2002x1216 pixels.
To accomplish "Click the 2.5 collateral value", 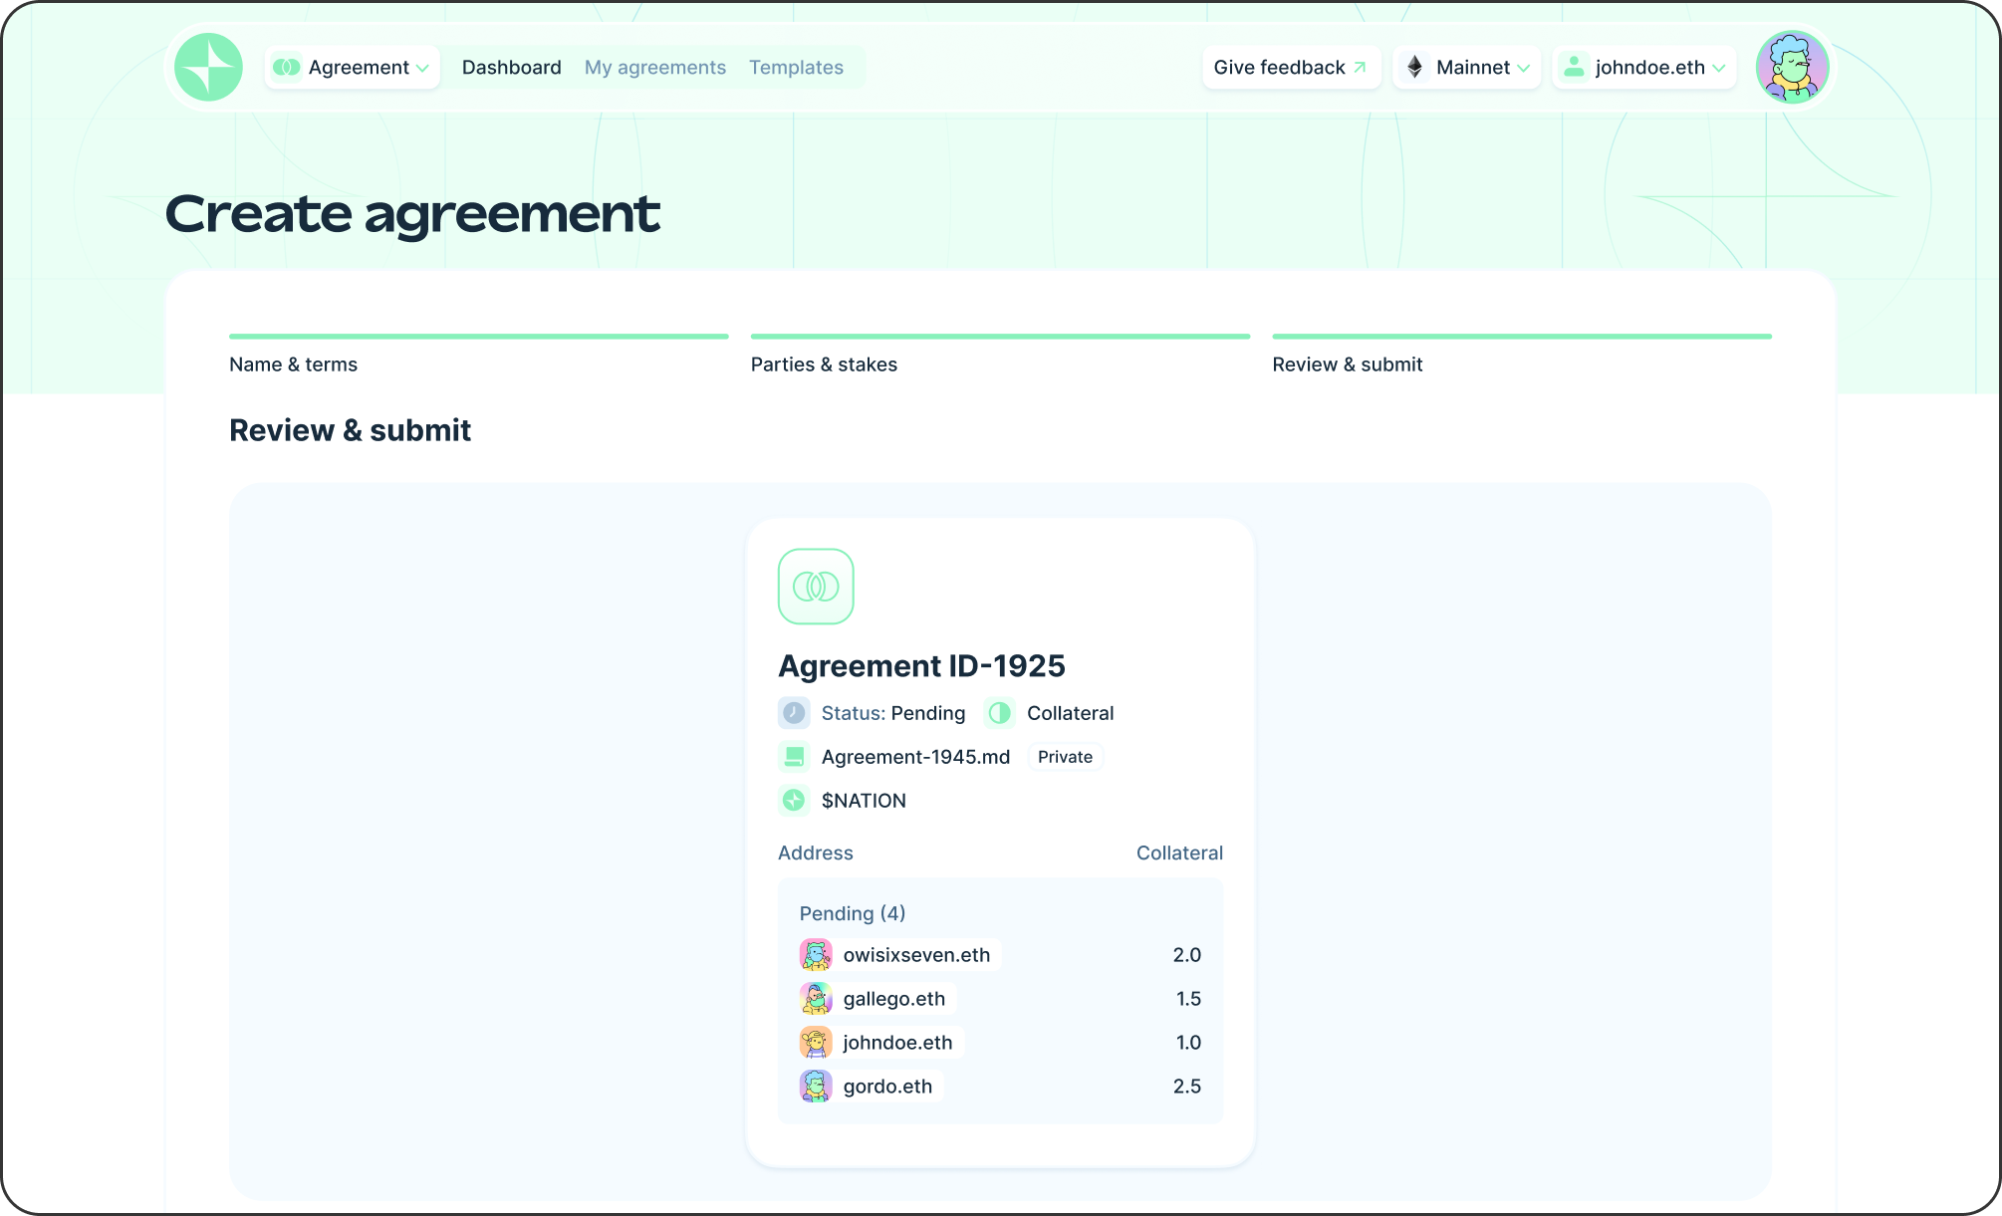I will coord(1186,1087).
